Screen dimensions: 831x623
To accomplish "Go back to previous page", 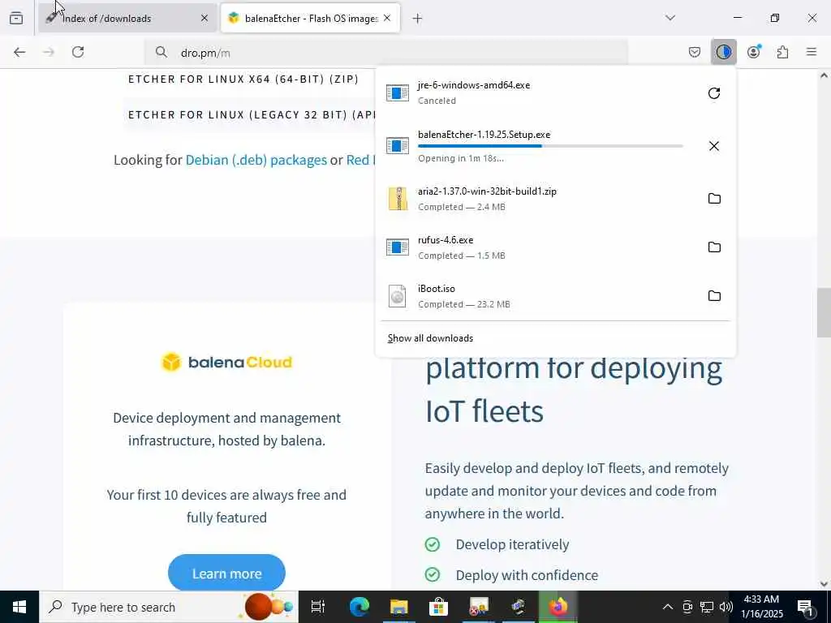I will (19, 52).
